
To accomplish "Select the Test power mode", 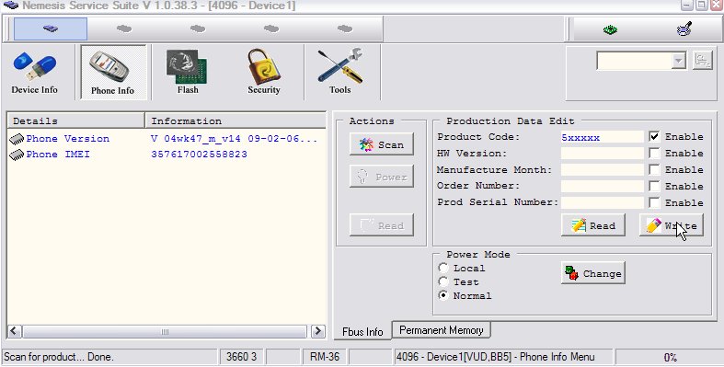I will click(x=443, y=281).
